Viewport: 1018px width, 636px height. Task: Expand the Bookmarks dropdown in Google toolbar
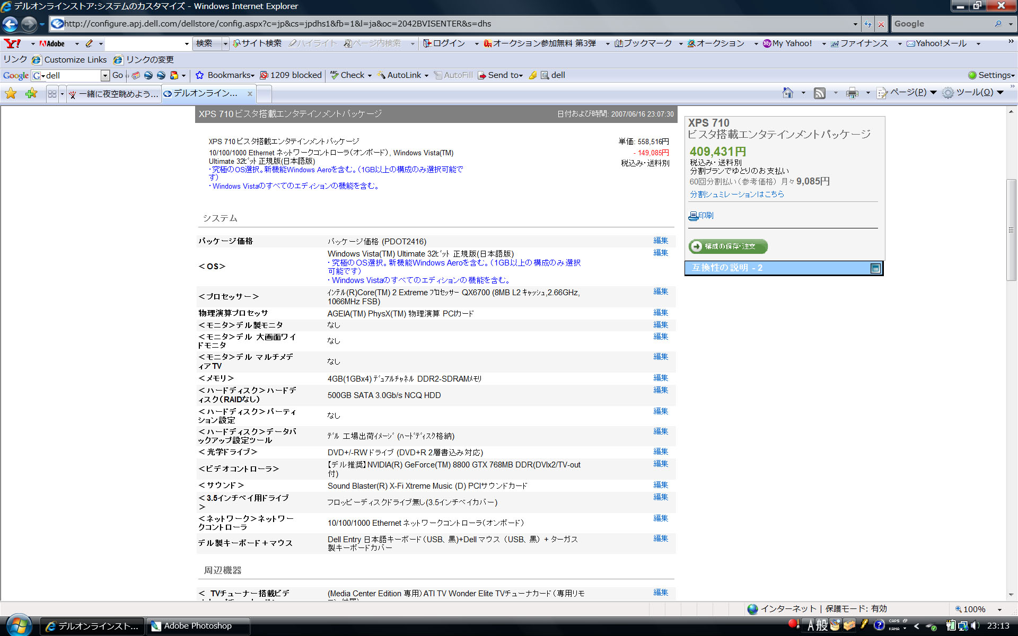coord(253,76)
